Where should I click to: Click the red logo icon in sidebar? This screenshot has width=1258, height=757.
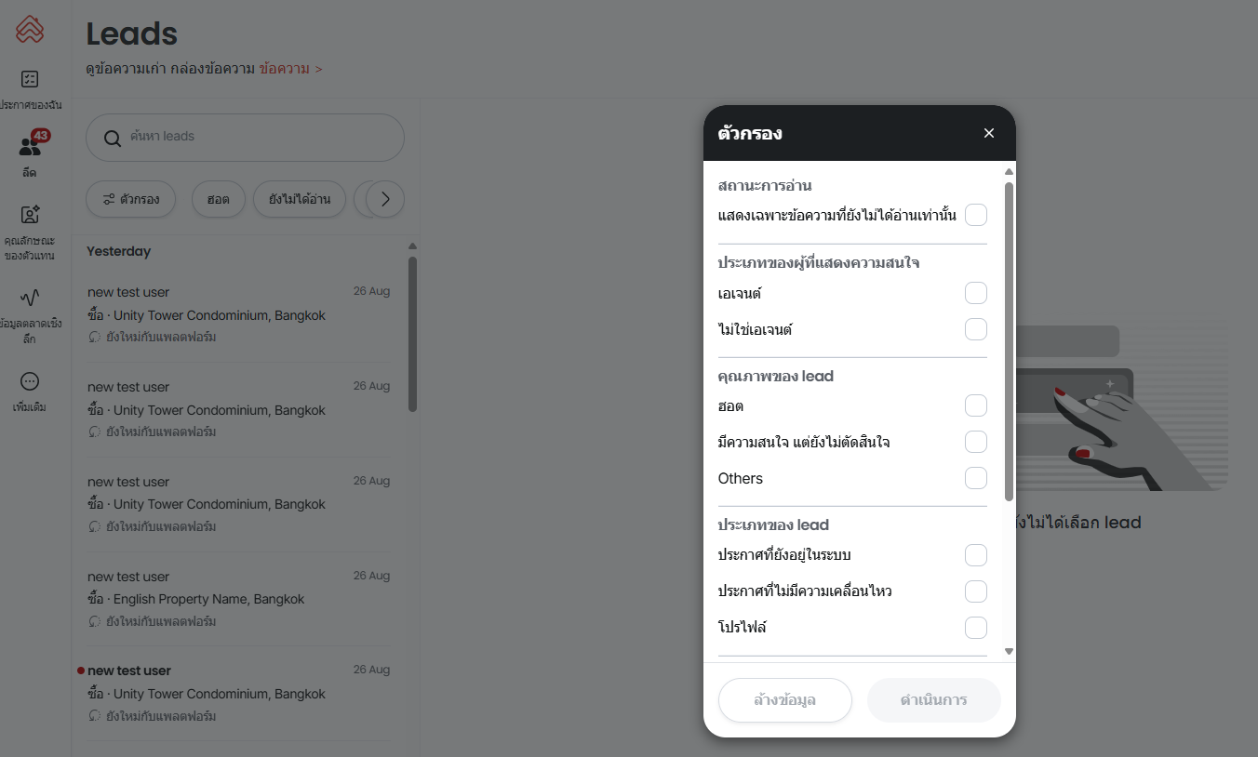point(30,29)
